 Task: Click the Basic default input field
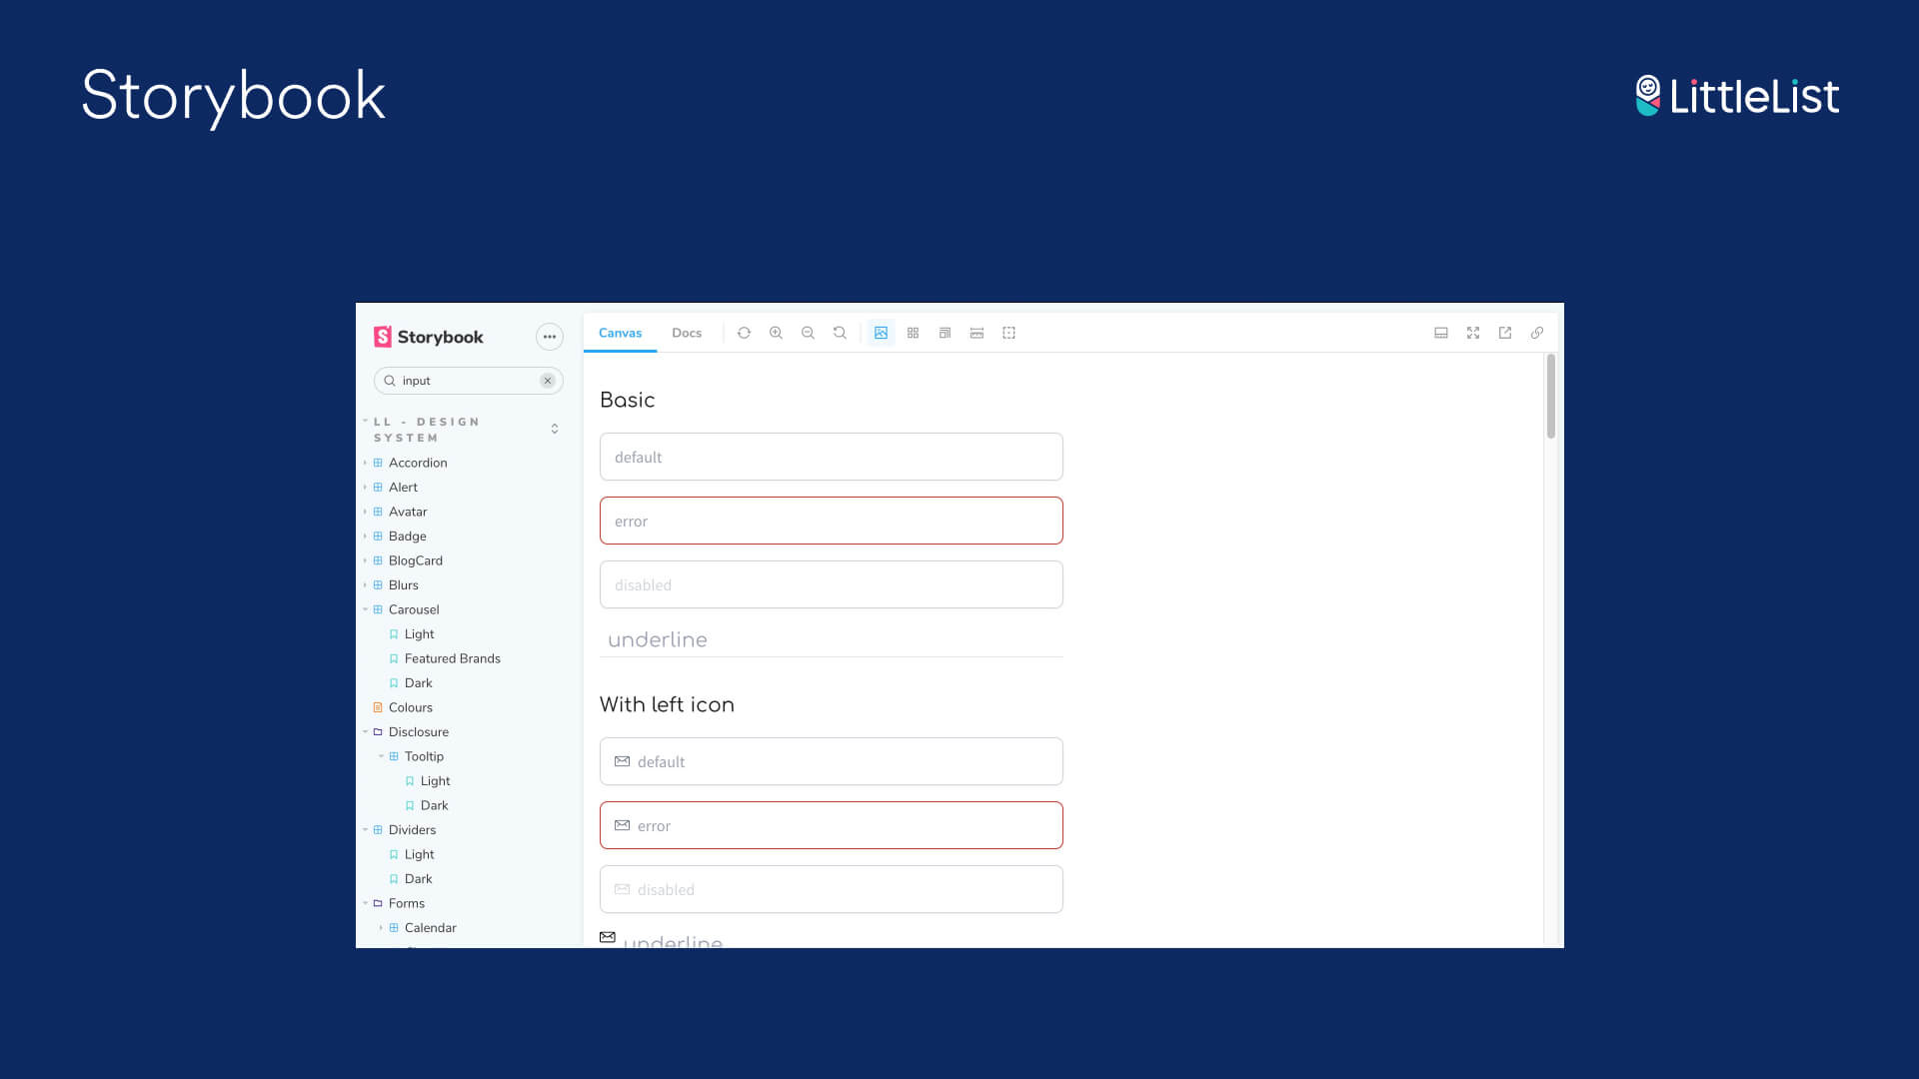[x=831, y=457]
